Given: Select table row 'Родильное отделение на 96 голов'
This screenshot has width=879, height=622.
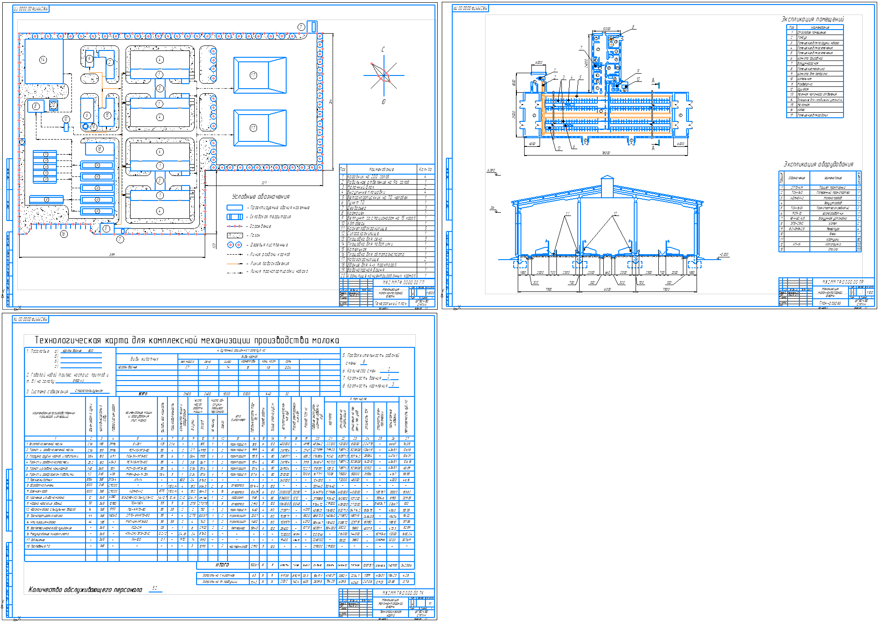Looking at the screenshot, I should tap(387, 182).
